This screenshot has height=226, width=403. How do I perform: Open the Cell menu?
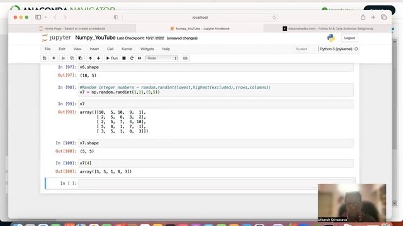coord(110,49)
